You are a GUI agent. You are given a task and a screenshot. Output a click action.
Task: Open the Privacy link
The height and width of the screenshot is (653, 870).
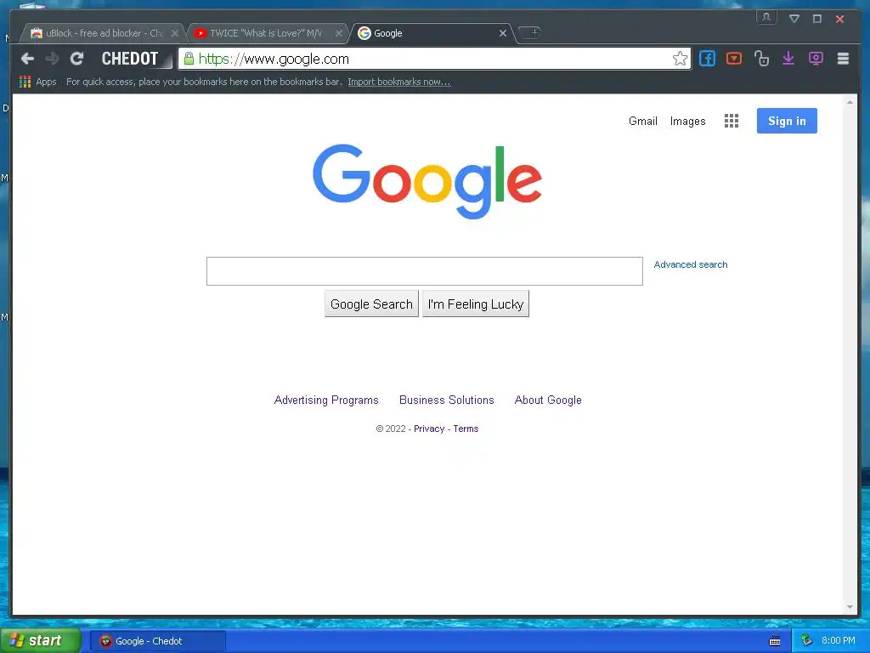[x=429, y=429]
